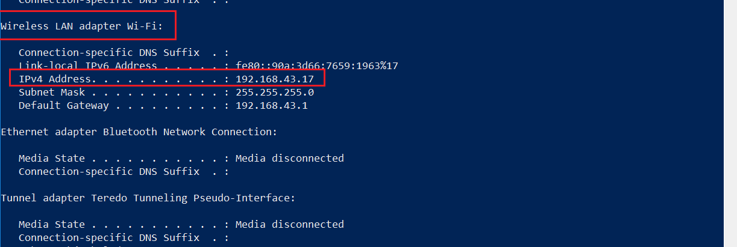
Task: Click the Default Gateway label
Action: pyautogui.click(x=63, y=106)
